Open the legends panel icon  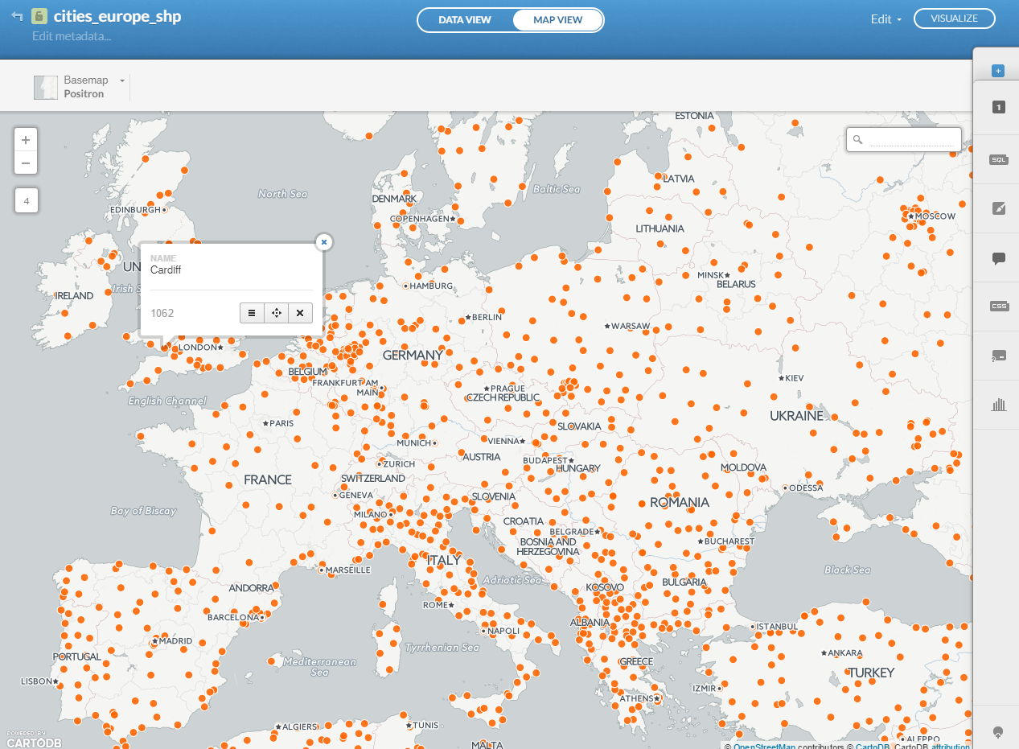point(998,356)
